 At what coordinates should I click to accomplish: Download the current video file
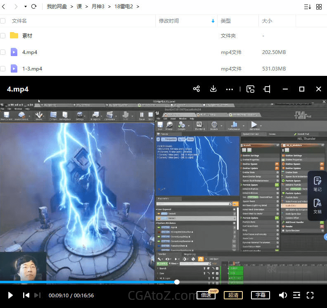click(213, 89)
